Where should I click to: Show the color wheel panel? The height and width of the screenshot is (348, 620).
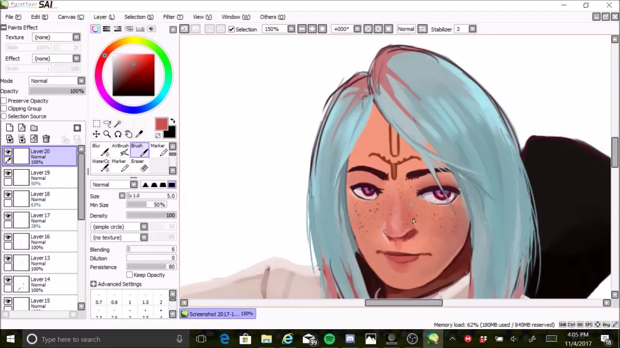pos(95,29)
